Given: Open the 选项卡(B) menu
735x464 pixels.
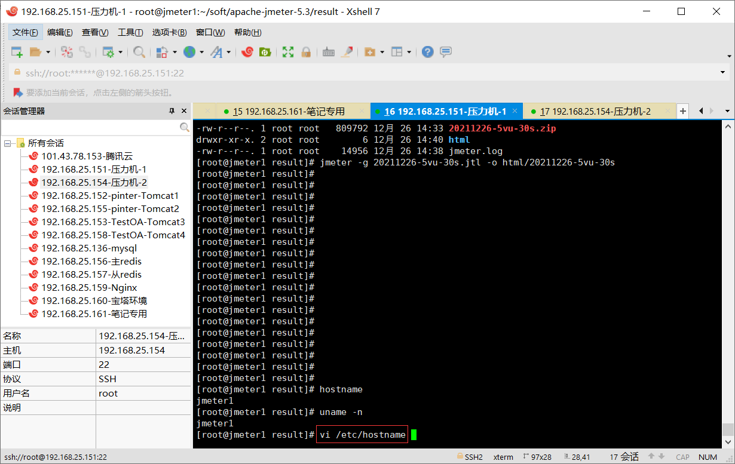Looking at the screenshot, I should coord(169,32).
